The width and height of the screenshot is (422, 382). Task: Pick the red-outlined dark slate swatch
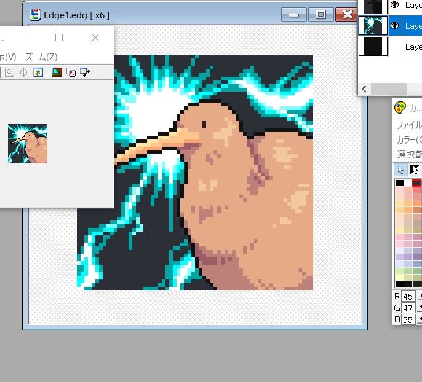tap(416, 183)
